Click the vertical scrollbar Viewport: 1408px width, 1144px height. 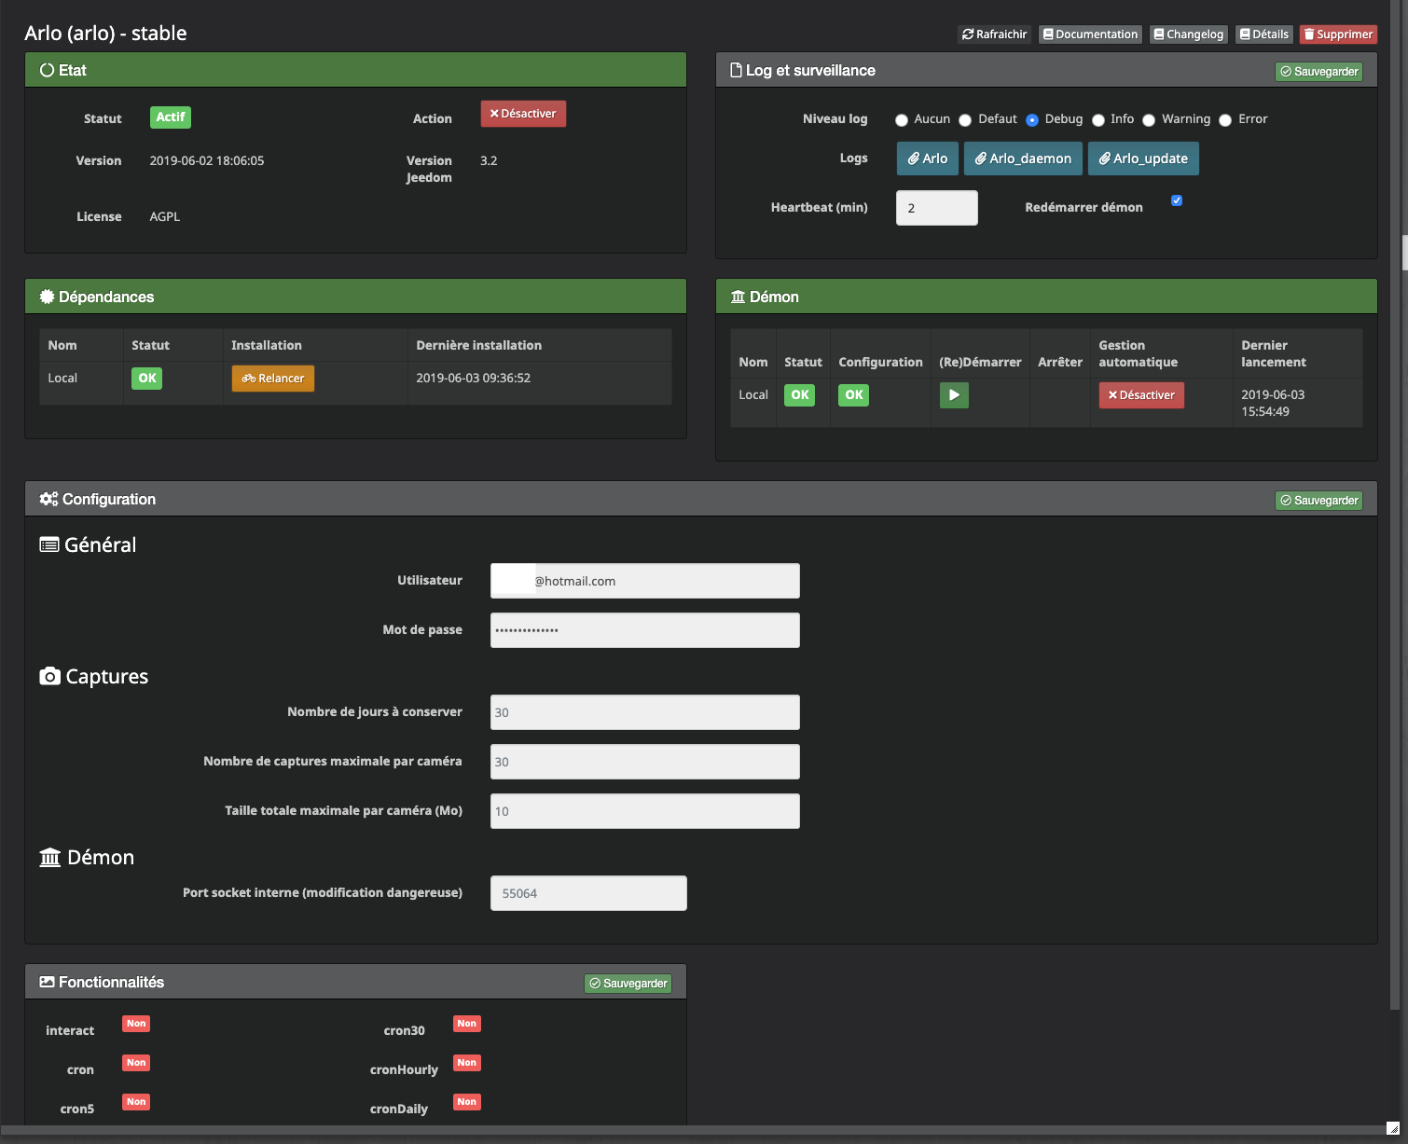(1395, 503)
